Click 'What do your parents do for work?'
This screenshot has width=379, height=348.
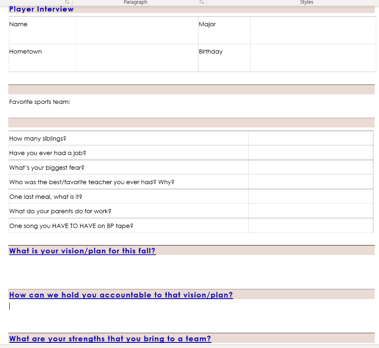click(x=60, y=211)
